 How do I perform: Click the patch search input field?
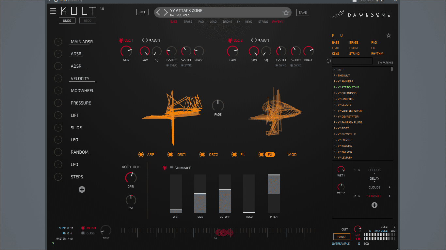[x=352, y=61]
